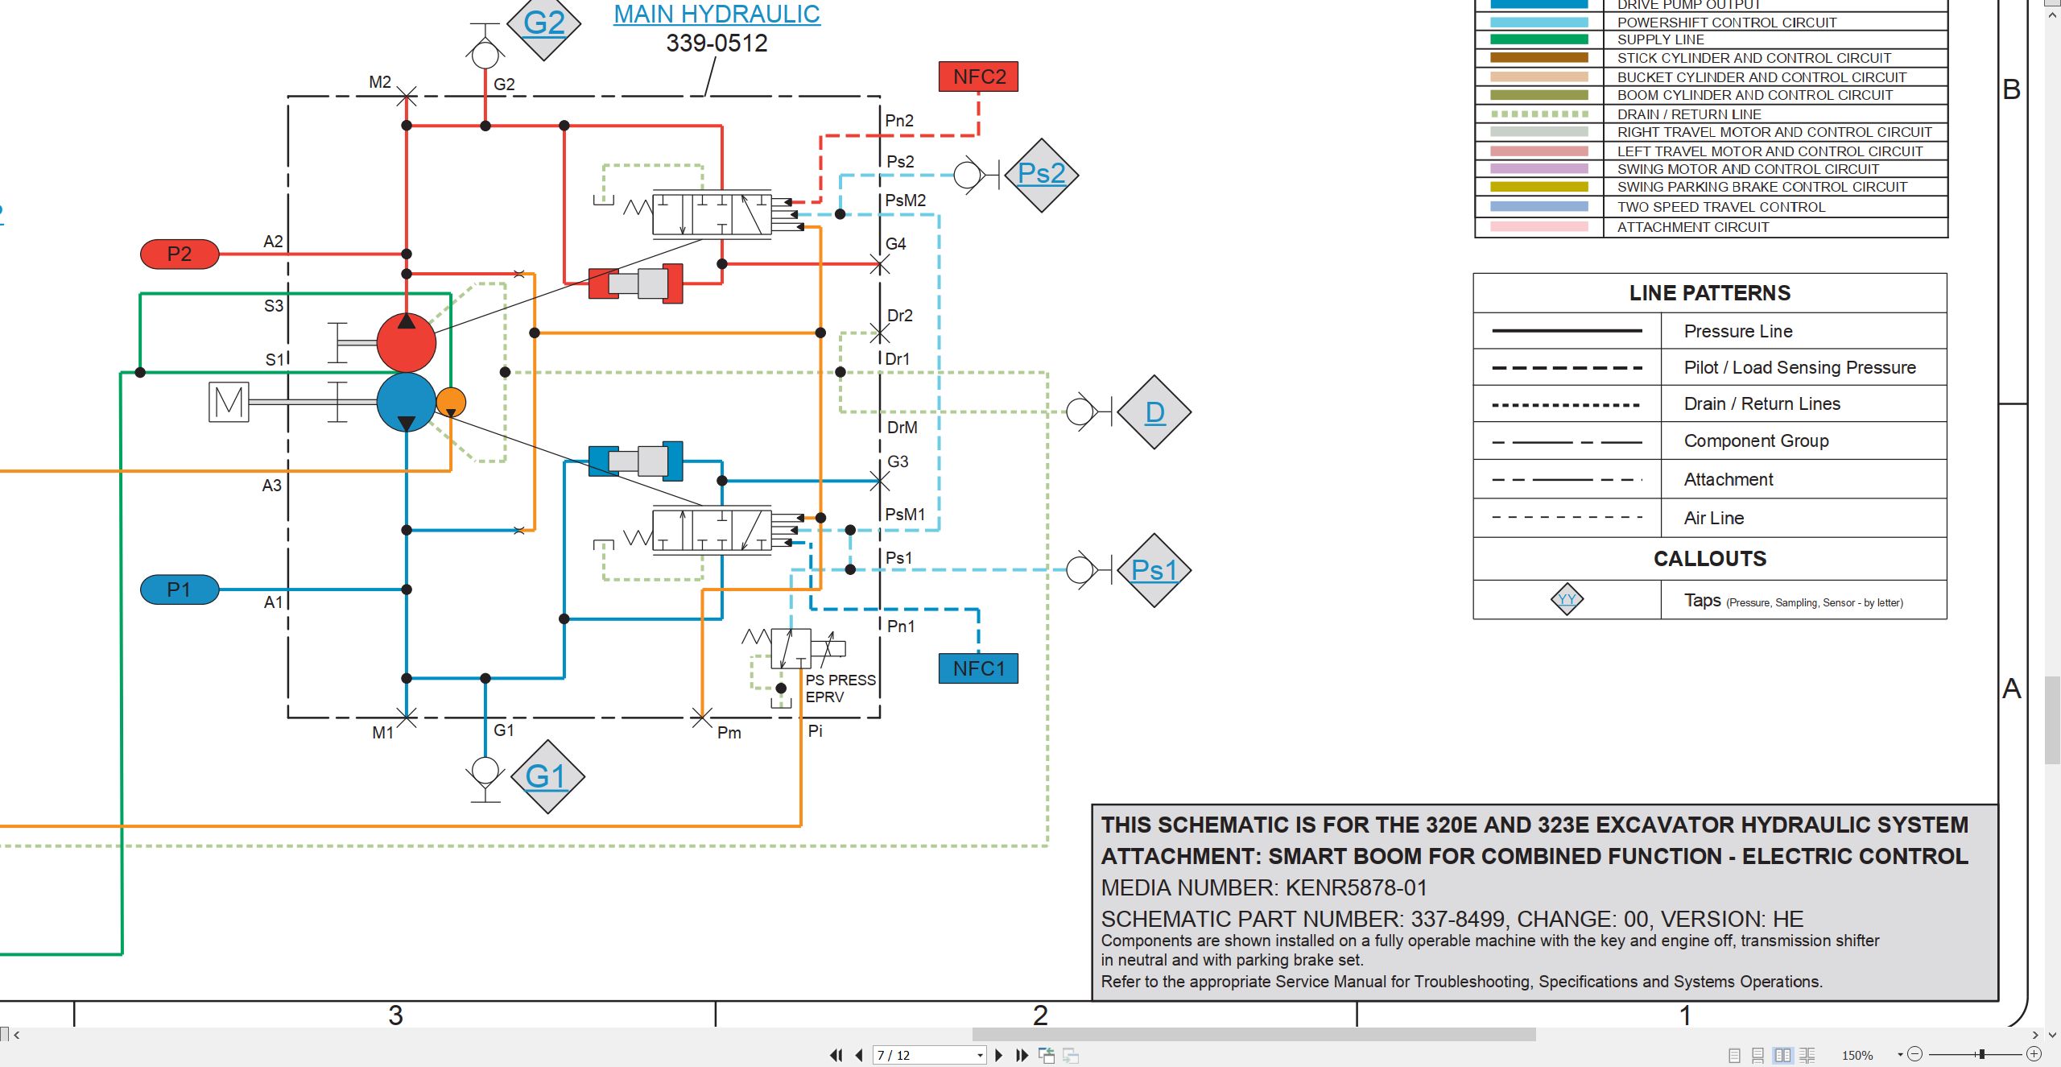Click the 'CALLOUTS' heading
The height and width of the screenshot is (1067, 2061).
pos(1710,559)
